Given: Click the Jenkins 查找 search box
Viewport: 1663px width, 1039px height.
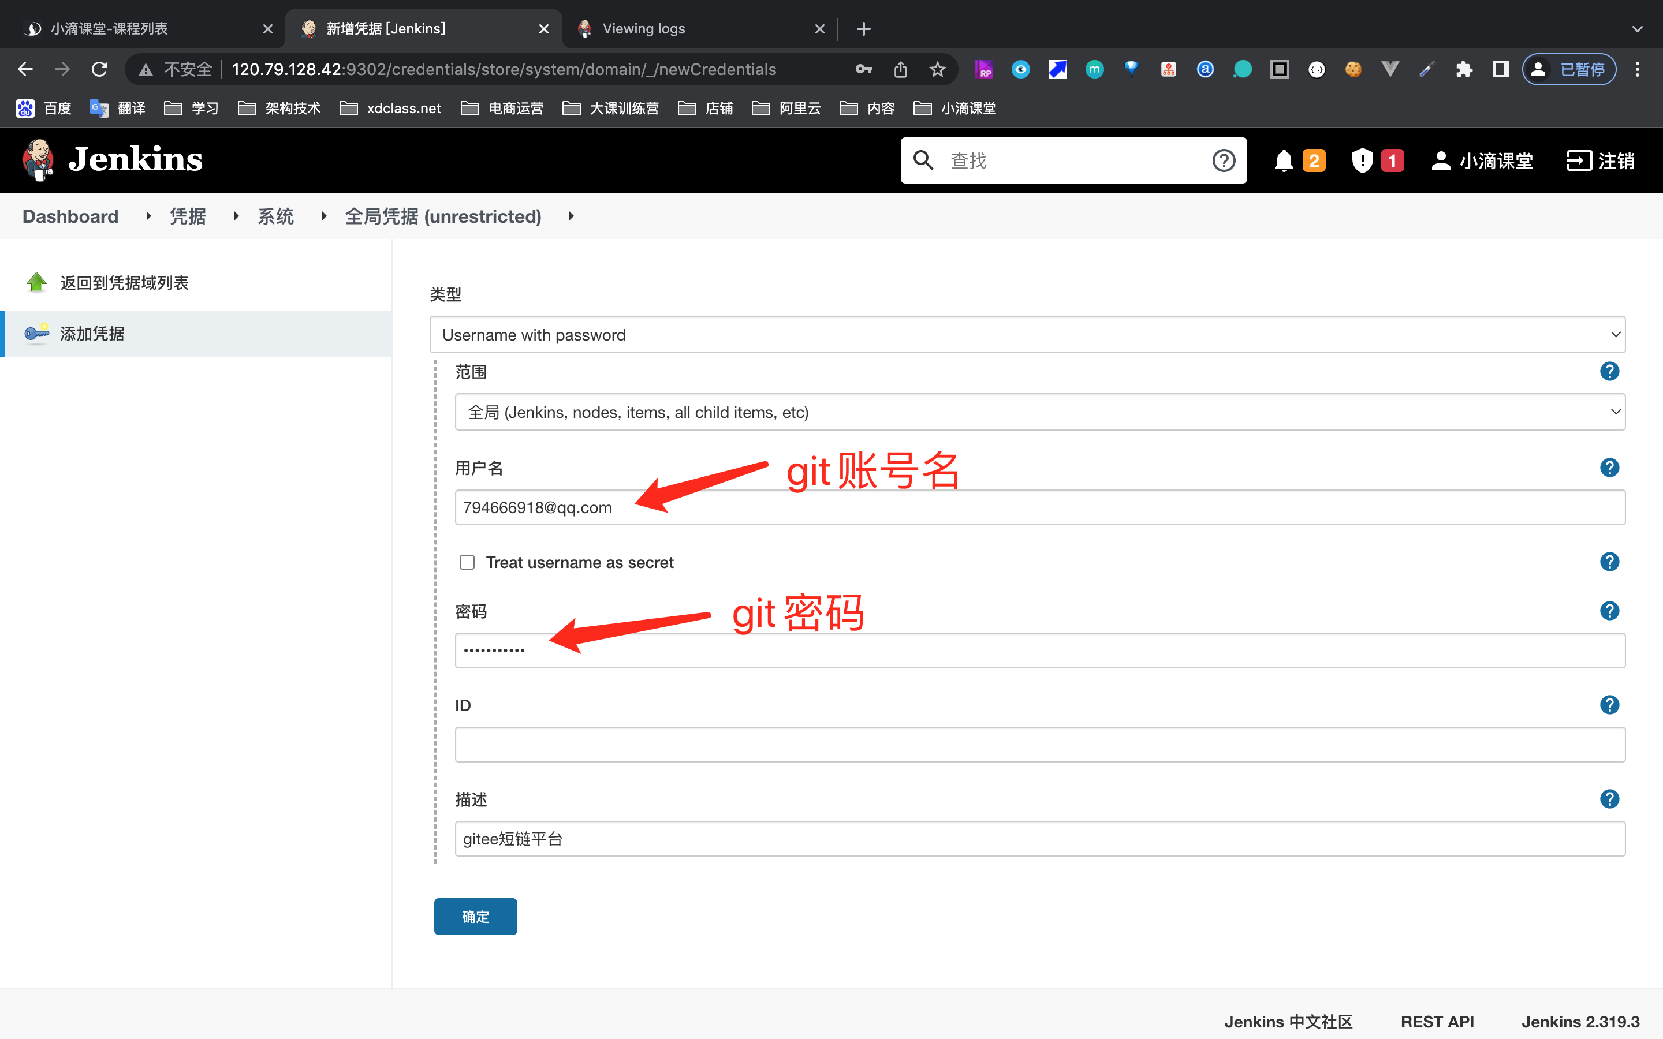Looking at the screenshot, I should click(1073, 161).
